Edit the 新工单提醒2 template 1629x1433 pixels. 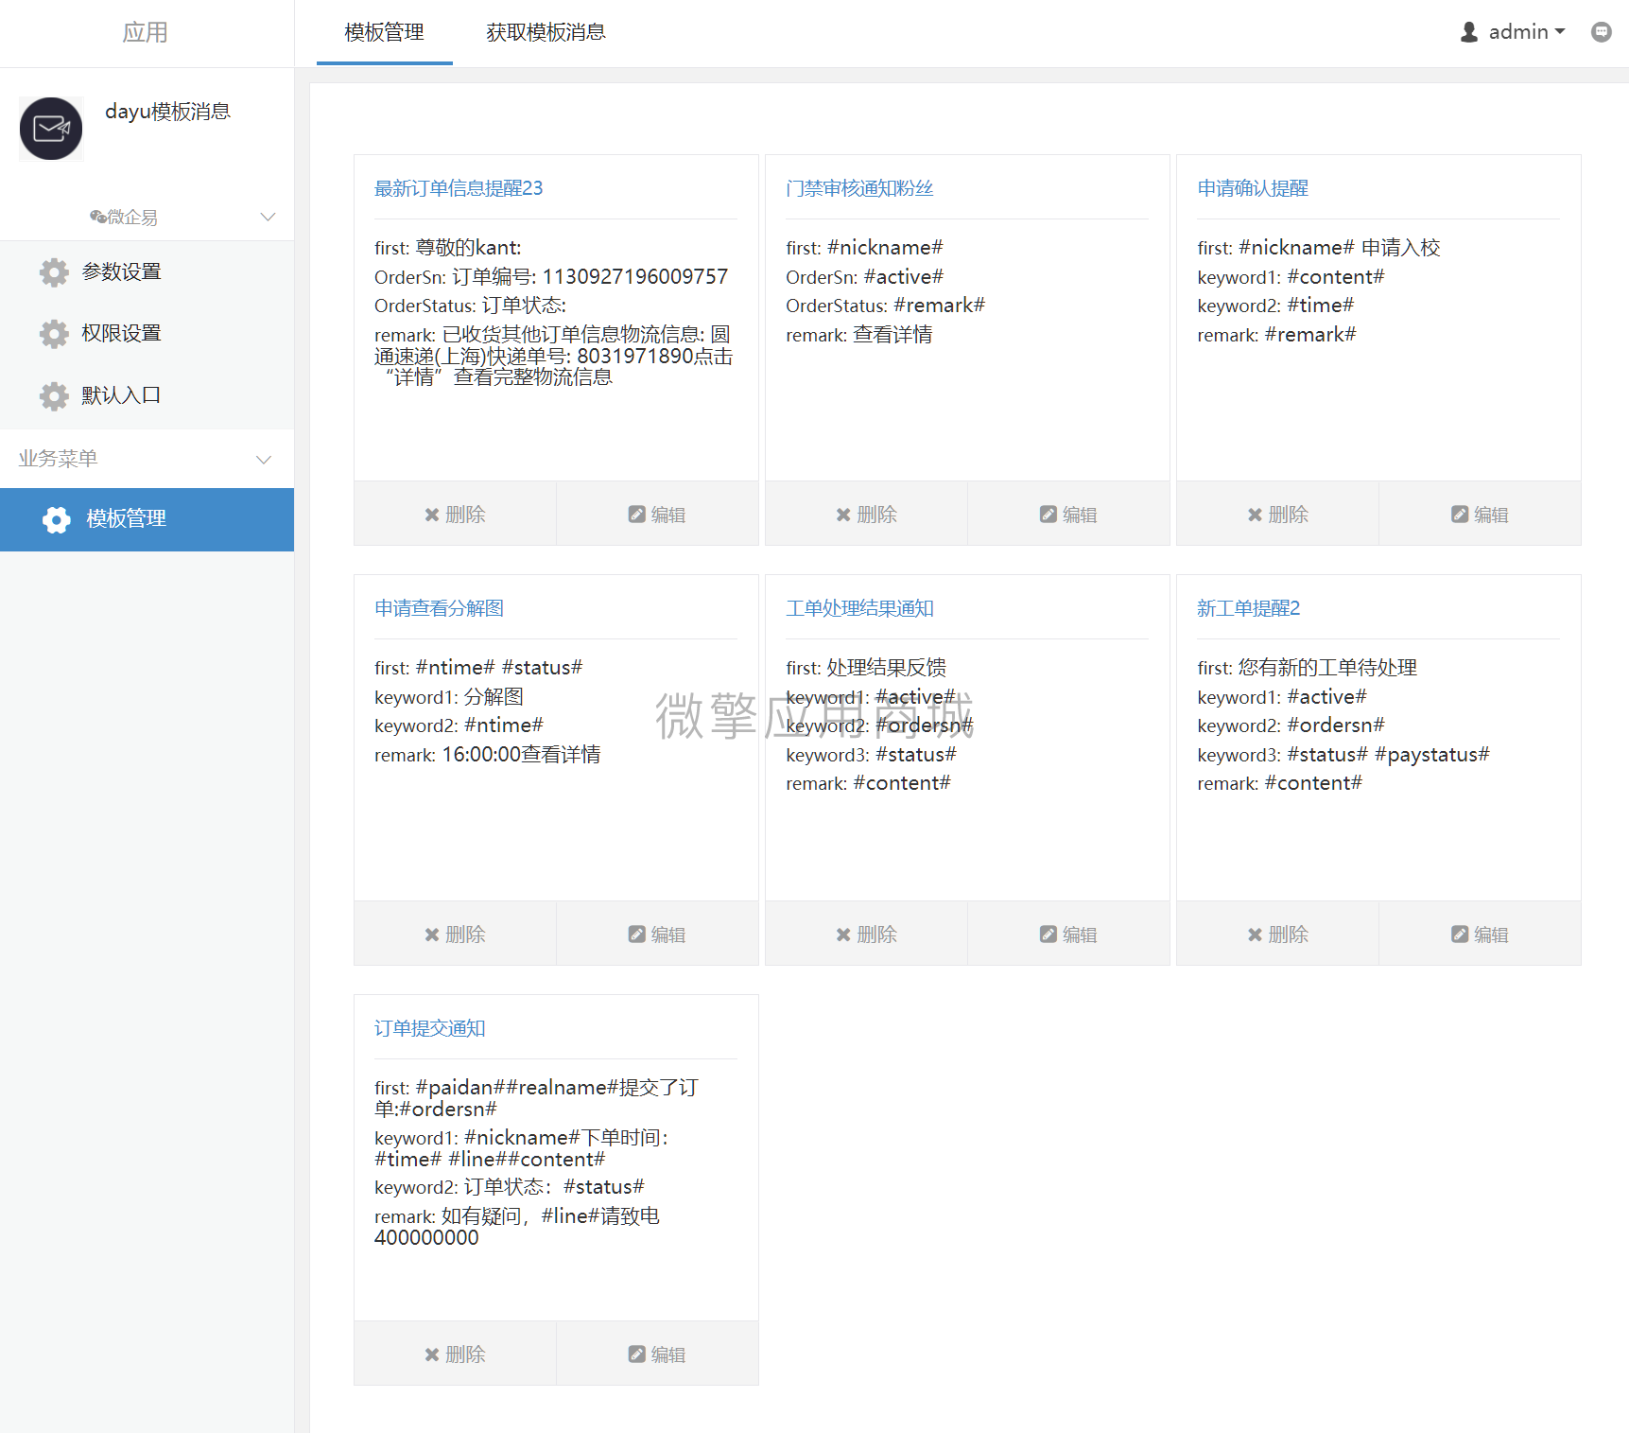tap(1480, 934)
